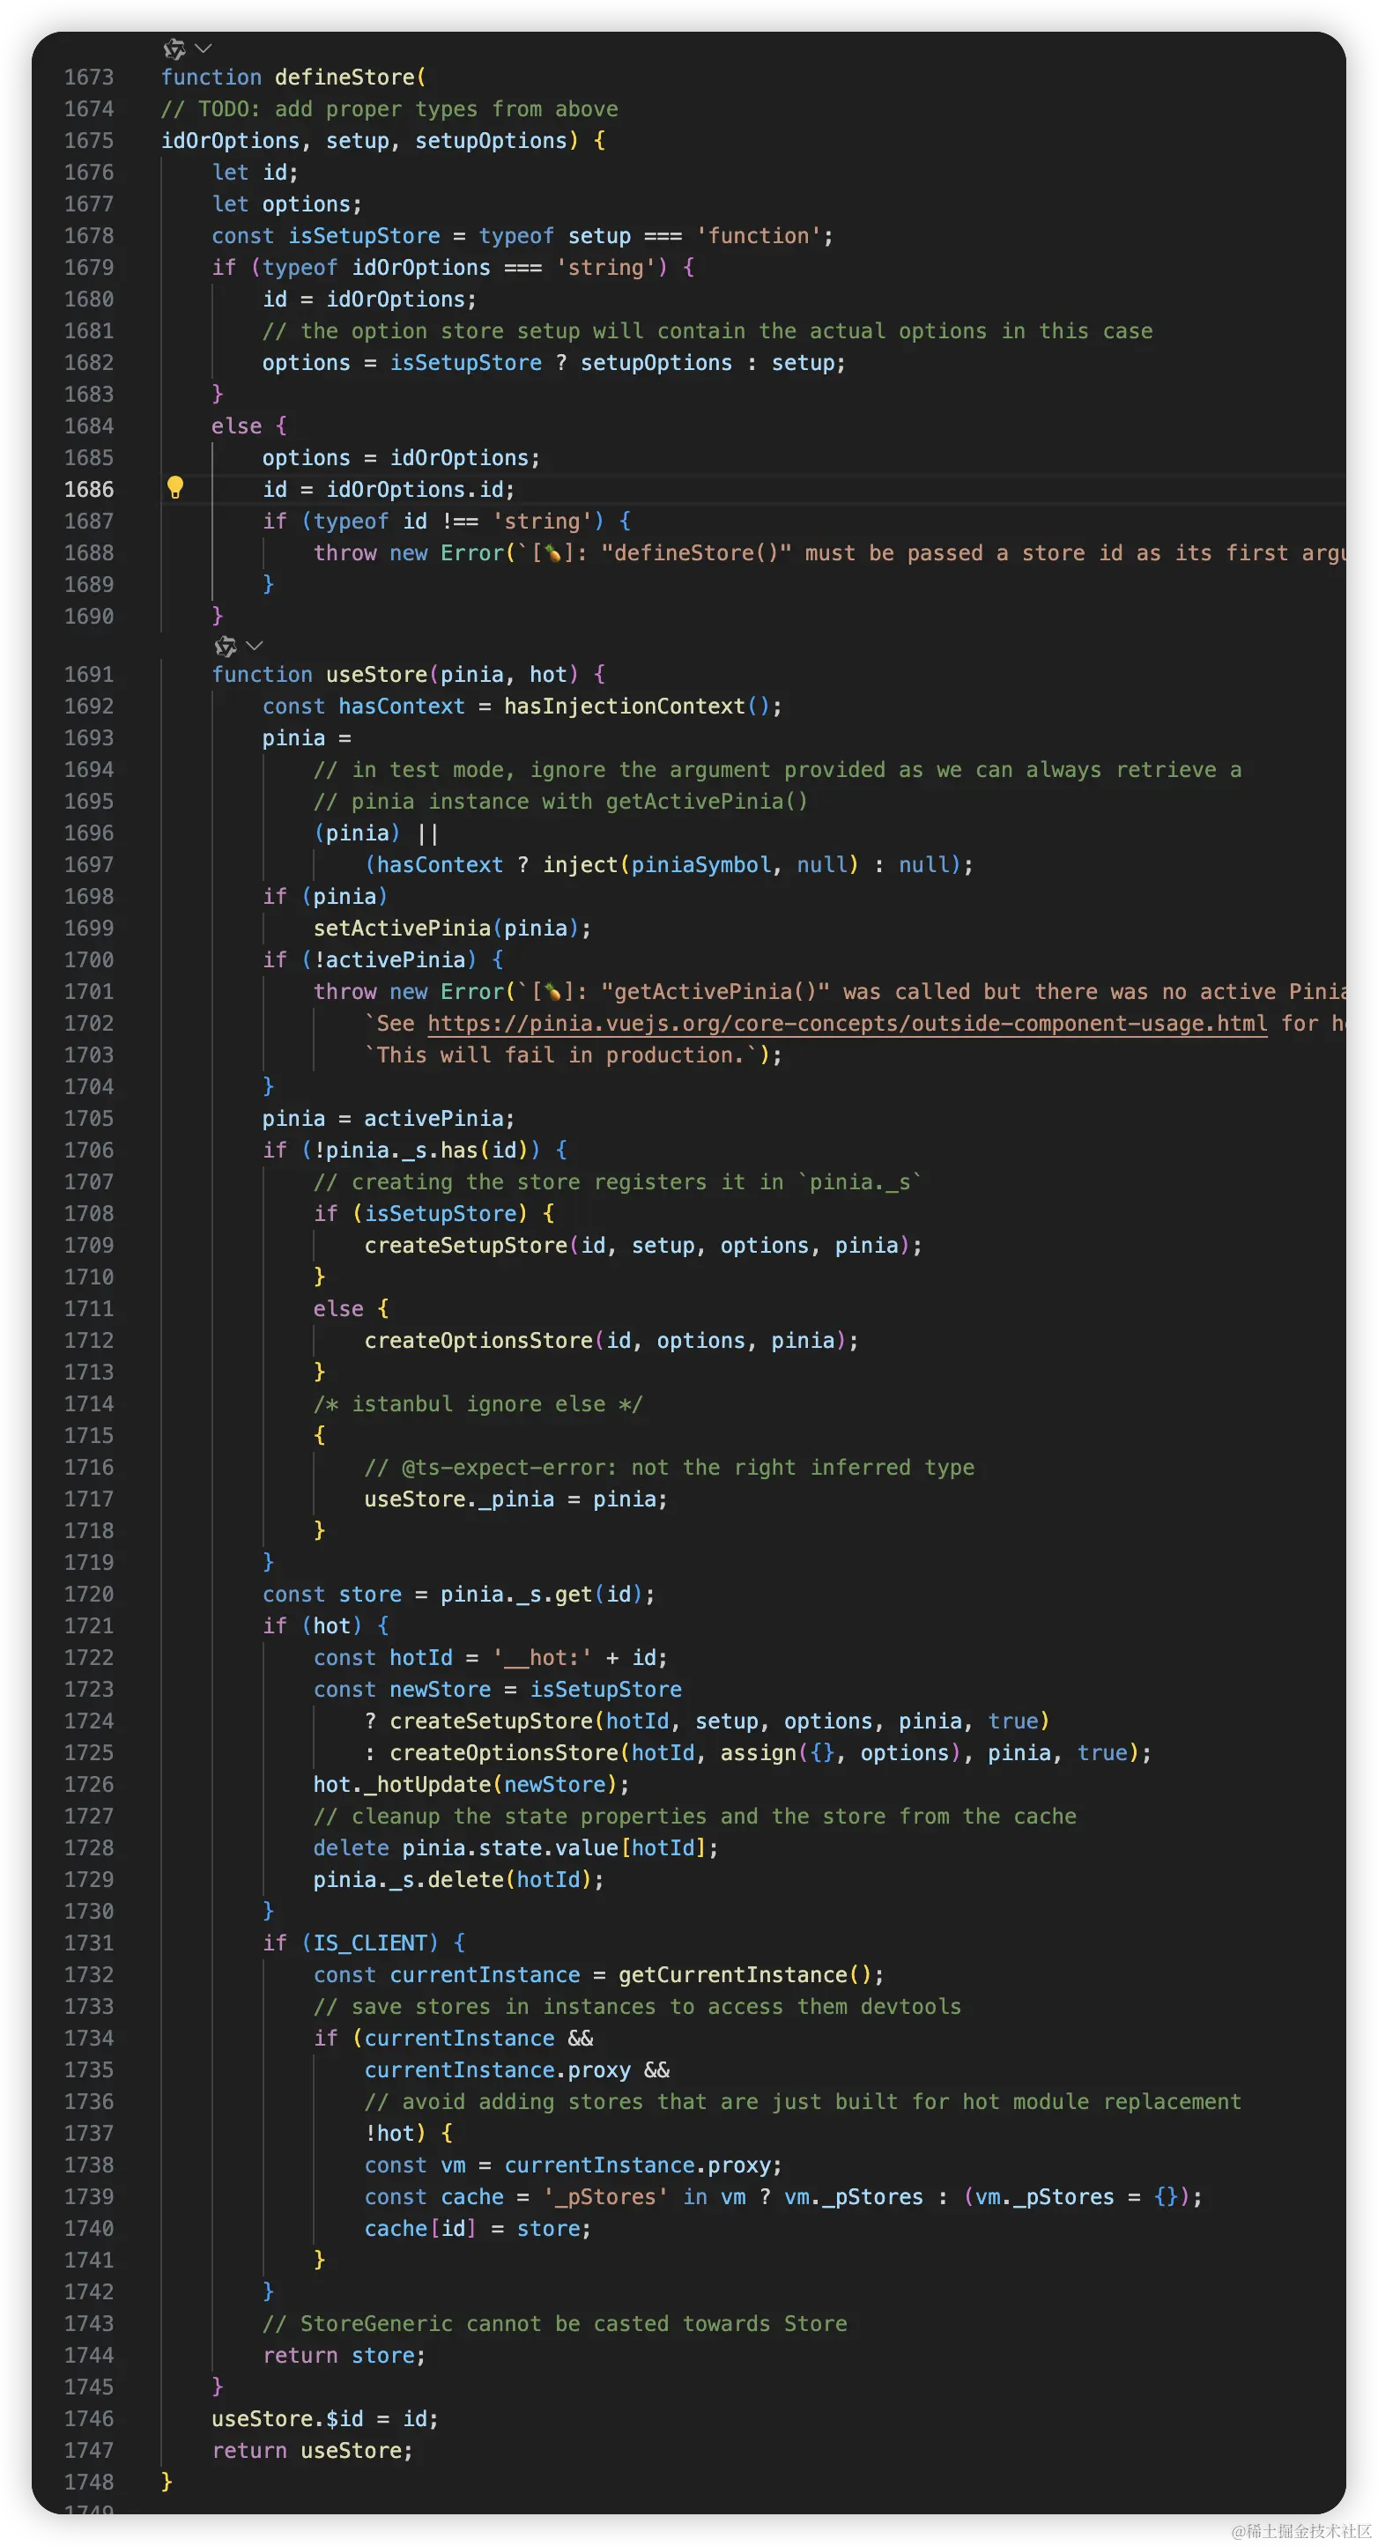
Task: Click 'pinia._s.delete(hotId);' on line 1729
Action: [x=459, y=1879]
